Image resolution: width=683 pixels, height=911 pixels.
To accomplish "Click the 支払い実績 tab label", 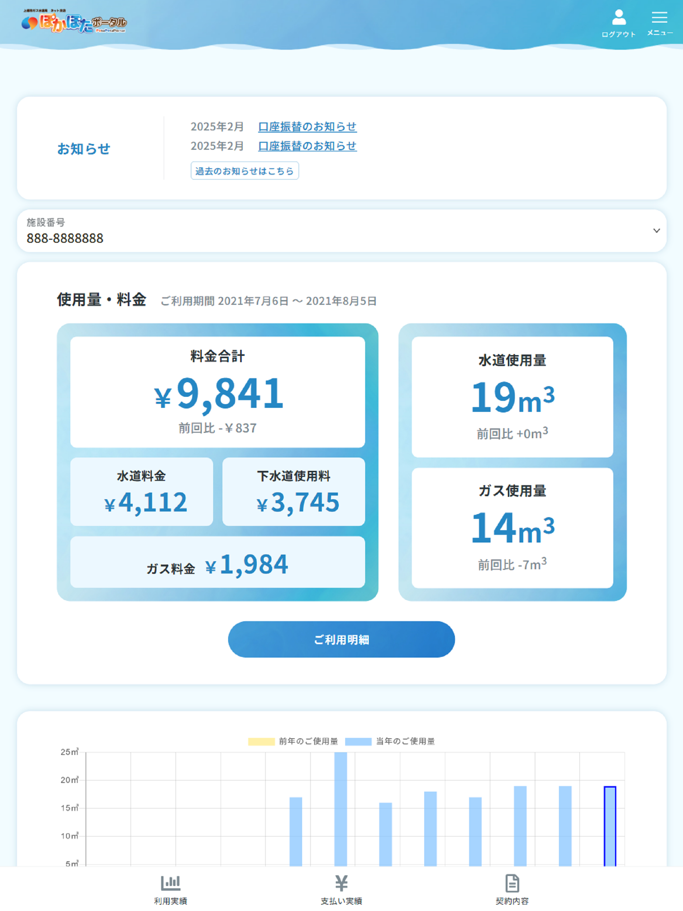I will tap(341, 901).
